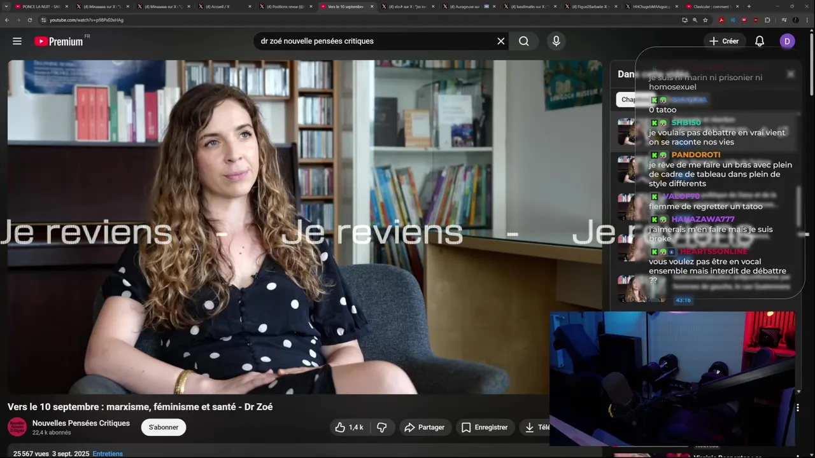The height and width of the screenshot is (458, 815).
Task: Select the PANDOROTI username in chat
Action: pos(696,155)
